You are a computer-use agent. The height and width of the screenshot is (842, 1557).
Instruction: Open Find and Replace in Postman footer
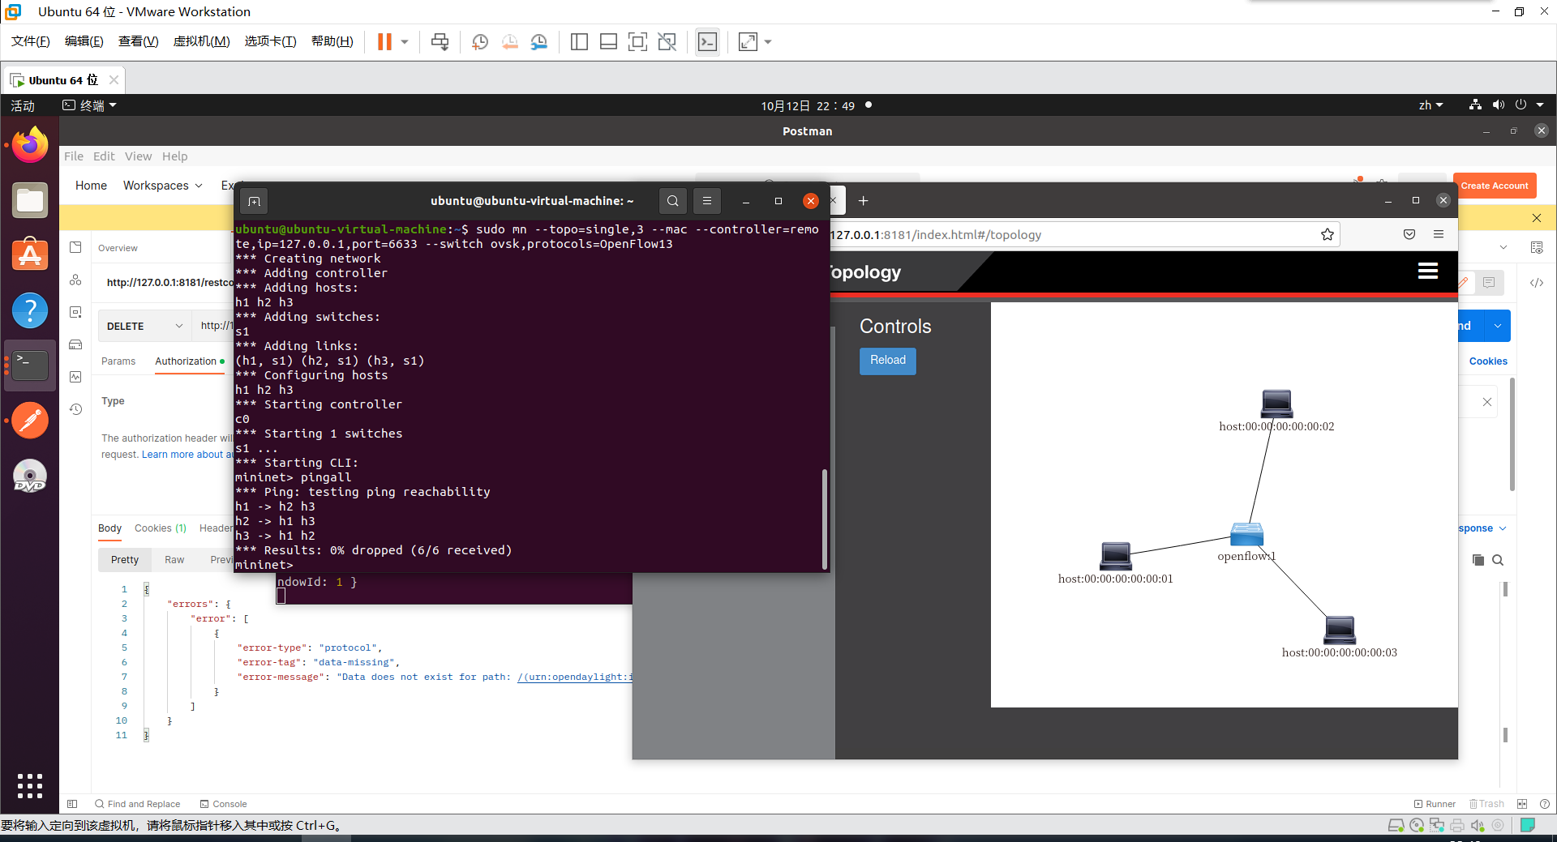coord(137,804)
